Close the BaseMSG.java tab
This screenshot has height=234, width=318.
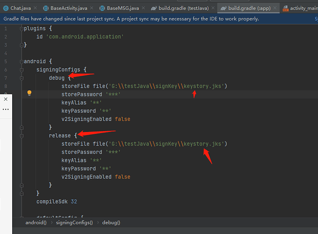(x=143, y=8)
